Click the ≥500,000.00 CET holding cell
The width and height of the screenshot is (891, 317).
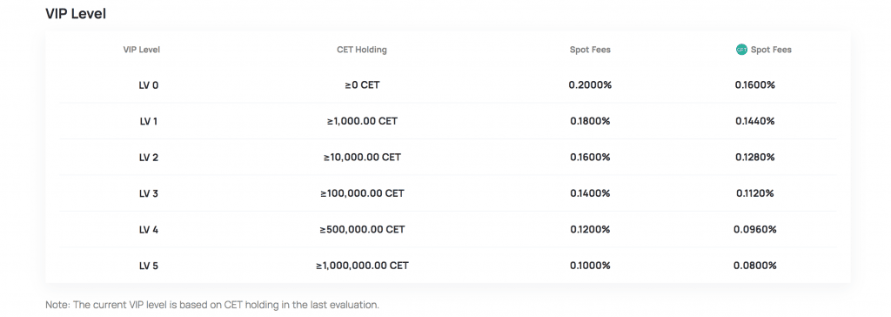(362, 229)
